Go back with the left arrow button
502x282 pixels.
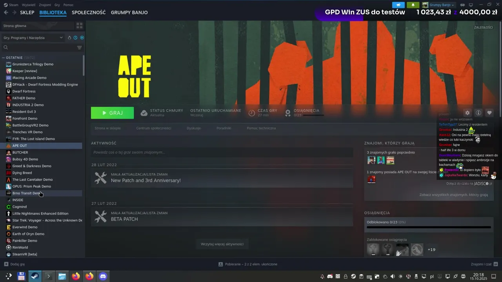6,13
